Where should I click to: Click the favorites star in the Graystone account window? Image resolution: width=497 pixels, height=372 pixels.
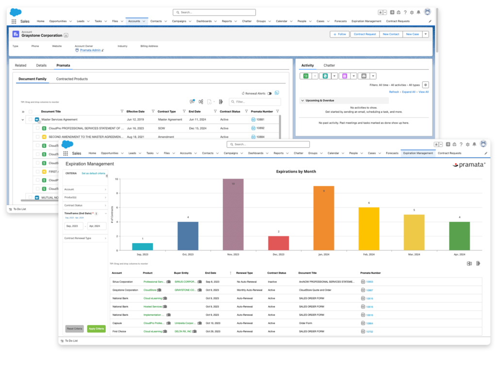coord(381,12)
